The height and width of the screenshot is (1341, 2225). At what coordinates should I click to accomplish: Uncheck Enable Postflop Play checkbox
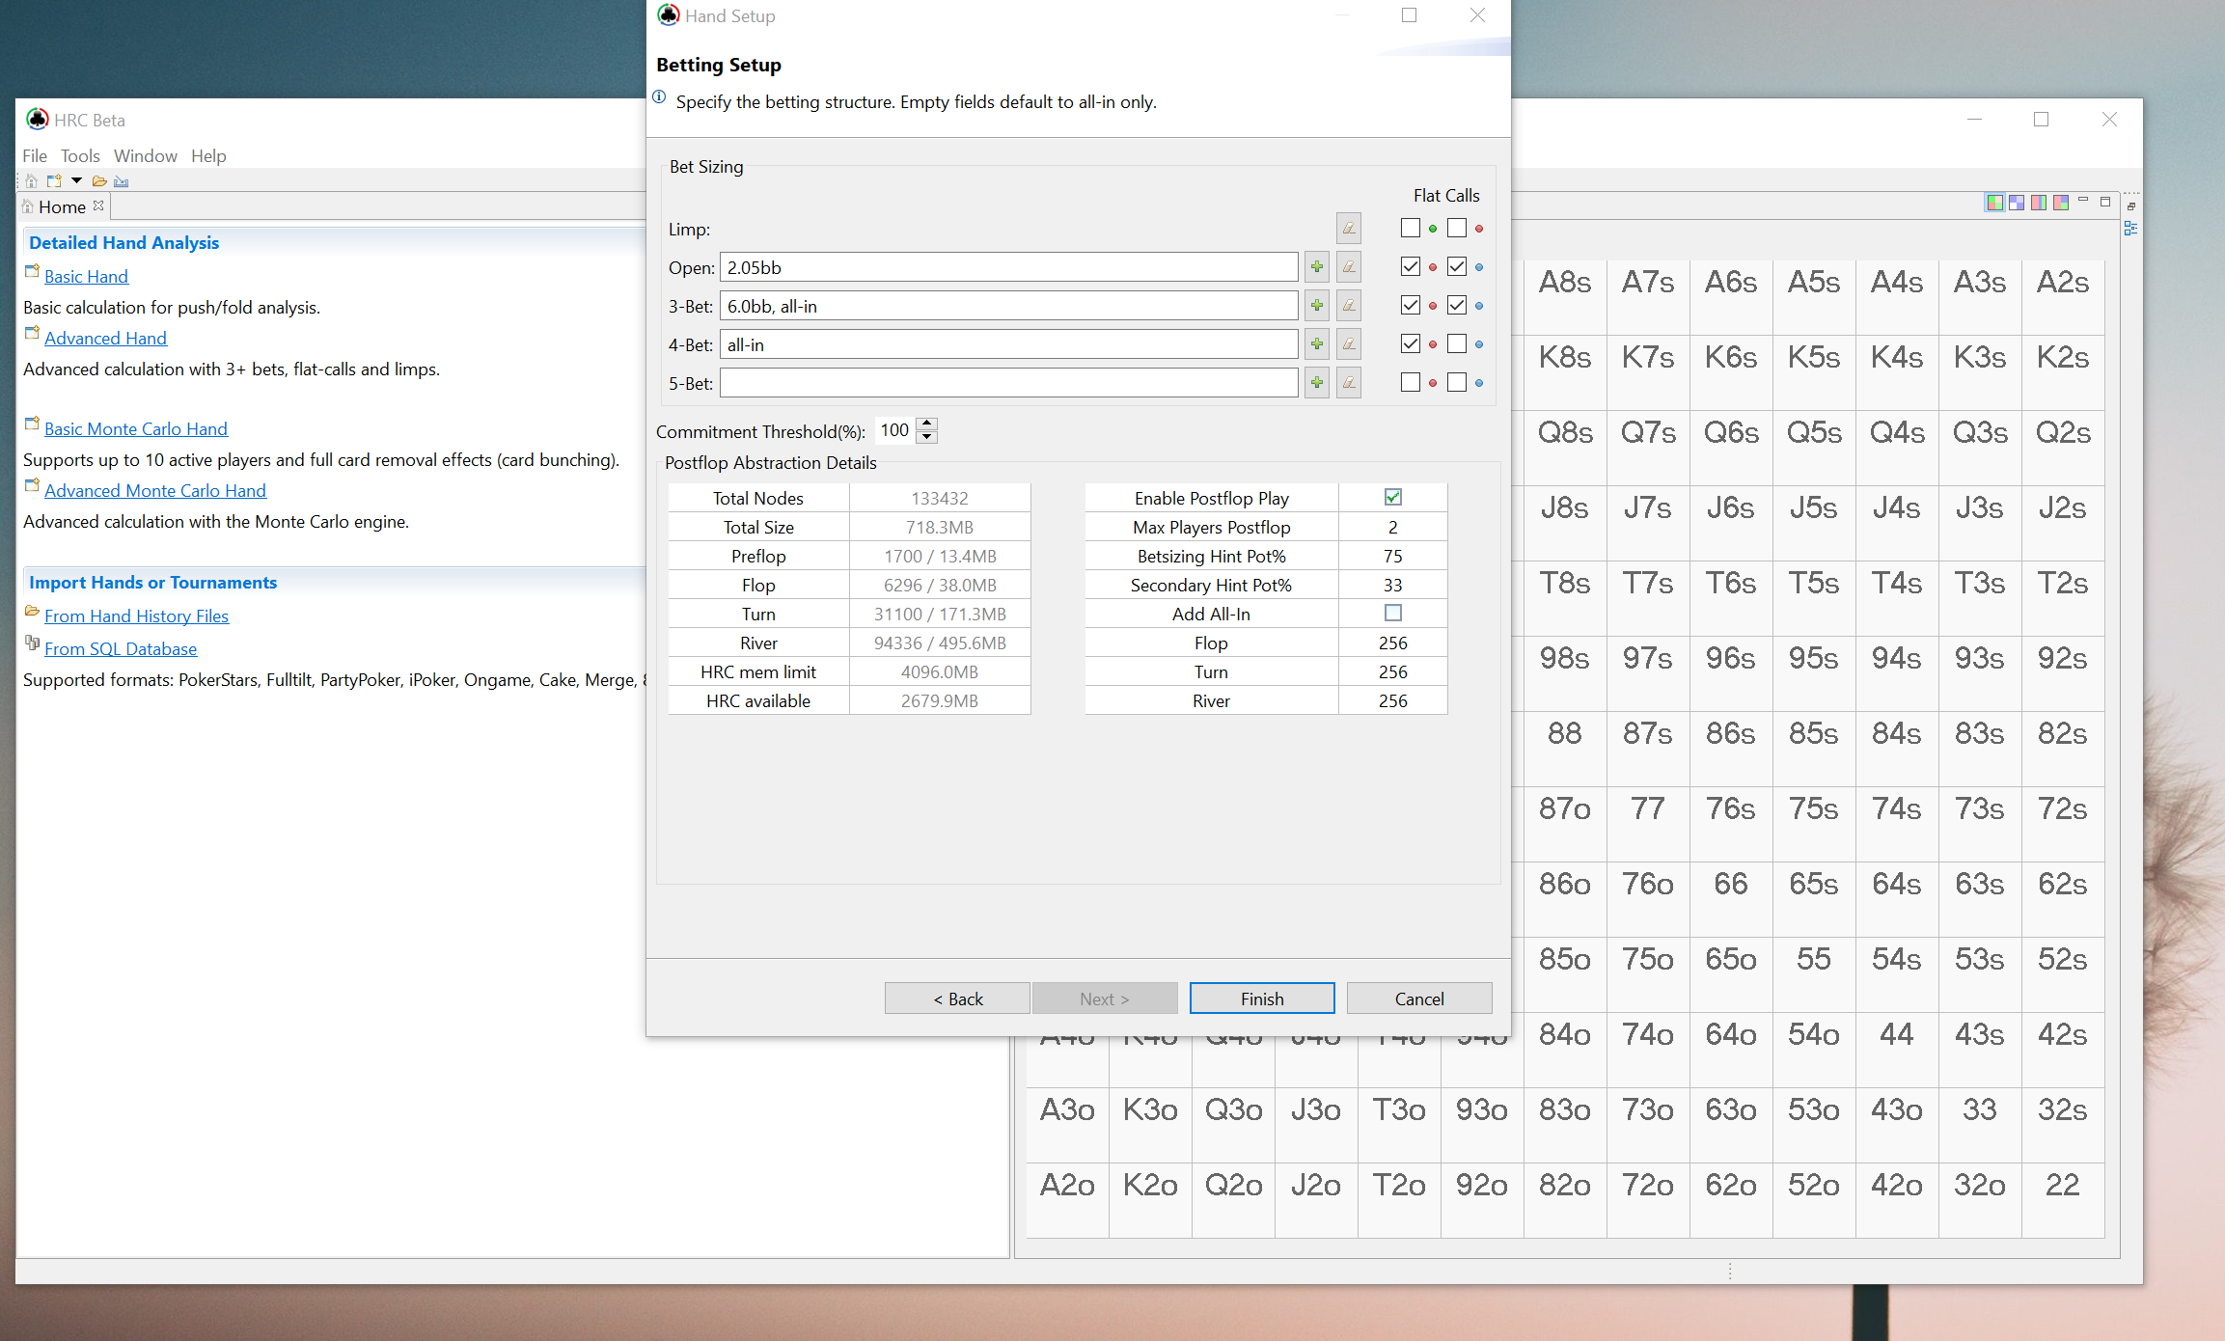coord(1392,498)
